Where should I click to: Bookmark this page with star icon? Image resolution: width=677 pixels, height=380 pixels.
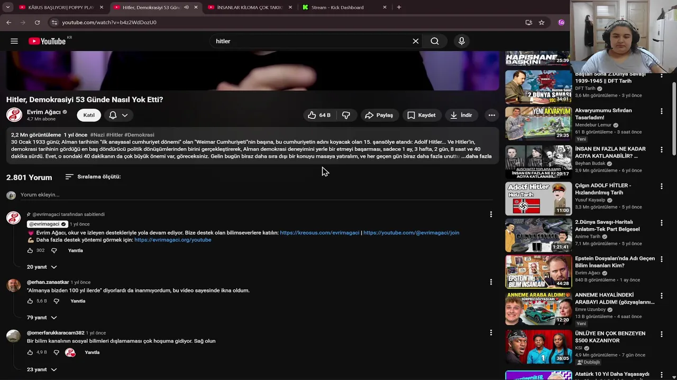tap(542, 22)
